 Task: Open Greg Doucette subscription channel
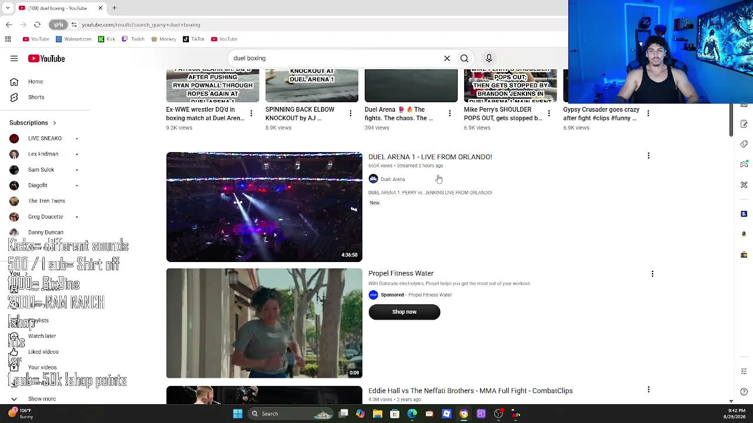(x=44, y=217)
